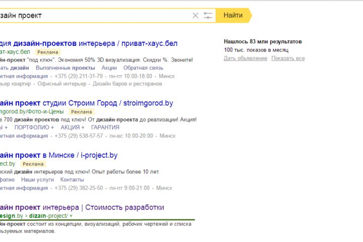Image resolution: width=363 pixels, height=242 pixels.
Task: Open the приват-хаус.бел ad result title
Action: (x=89, y=43)
